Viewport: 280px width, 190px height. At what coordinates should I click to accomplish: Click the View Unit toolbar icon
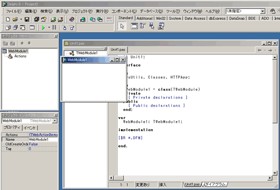pos(8,27)
